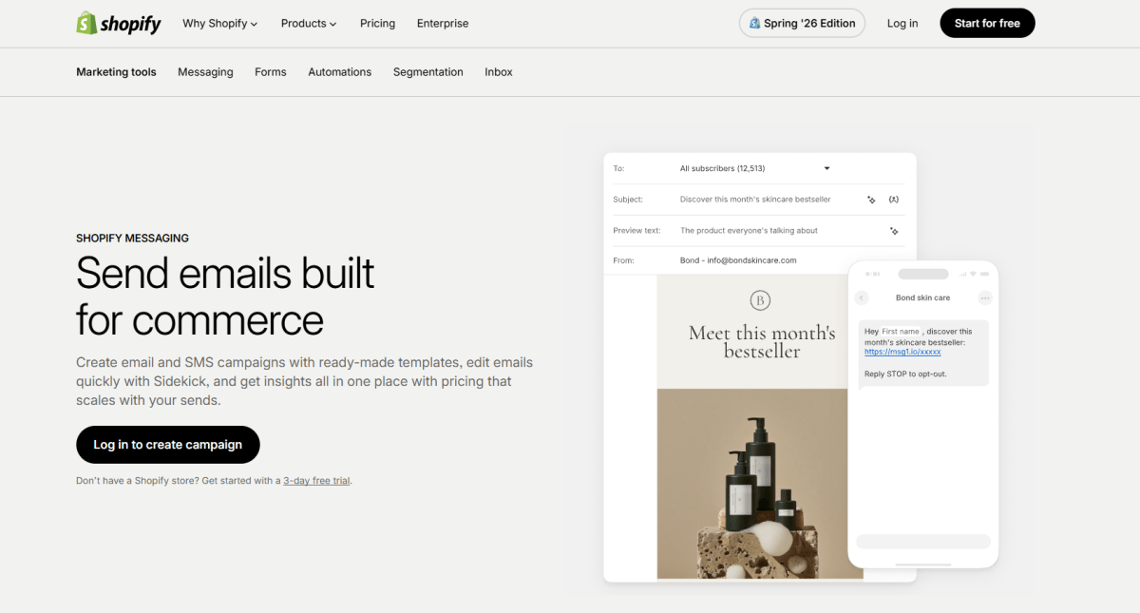Click the back arrow in the phone mockup
The image size is (1140, 613).
tap(862, 297)
